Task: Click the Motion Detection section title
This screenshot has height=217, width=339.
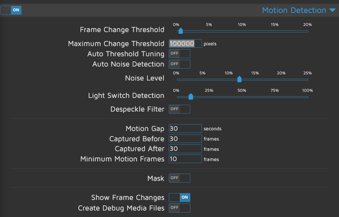Action: click(x=294, y=10)
